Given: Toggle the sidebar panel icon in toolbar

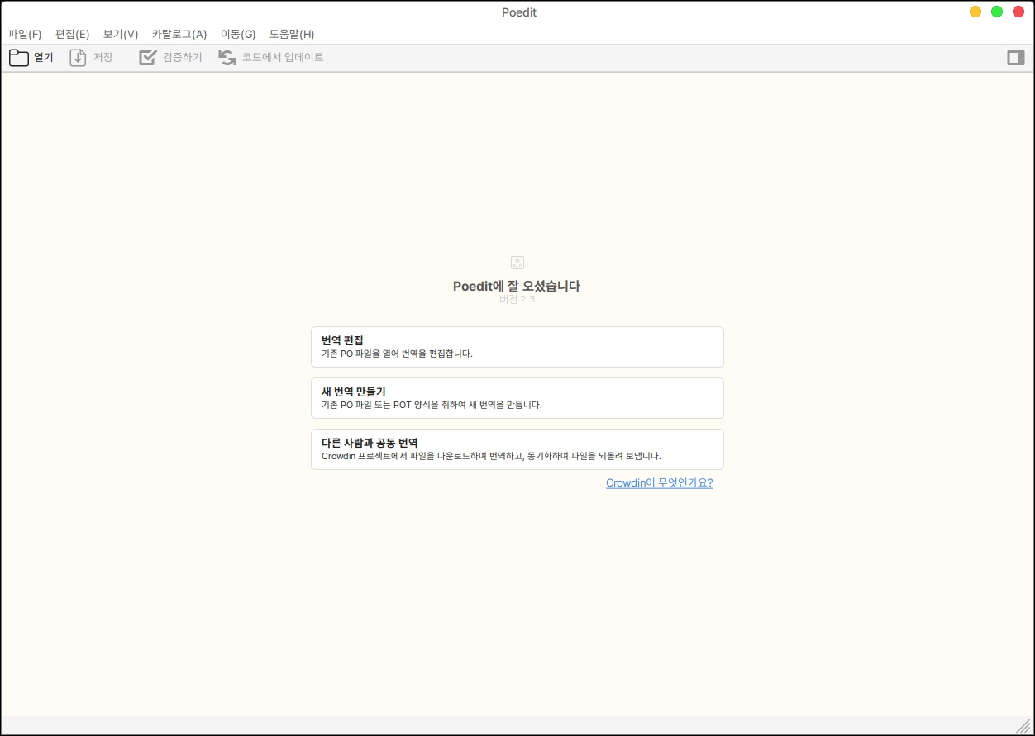Looking at the screenshot, I should [x=1015, y=58].
